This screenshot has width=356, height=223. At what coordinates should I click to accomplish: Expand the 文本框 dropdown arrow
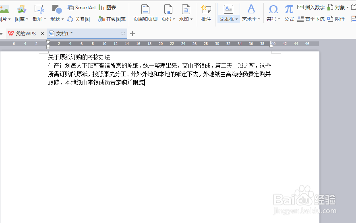pos(236,19)
